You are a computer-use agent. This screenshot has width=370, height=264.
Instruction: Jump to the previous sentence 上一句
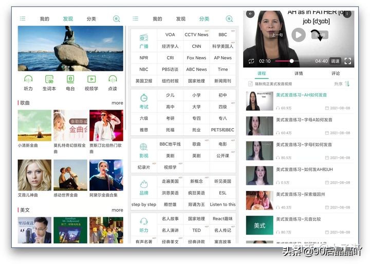pyautogui.click(x=277, y=35)
